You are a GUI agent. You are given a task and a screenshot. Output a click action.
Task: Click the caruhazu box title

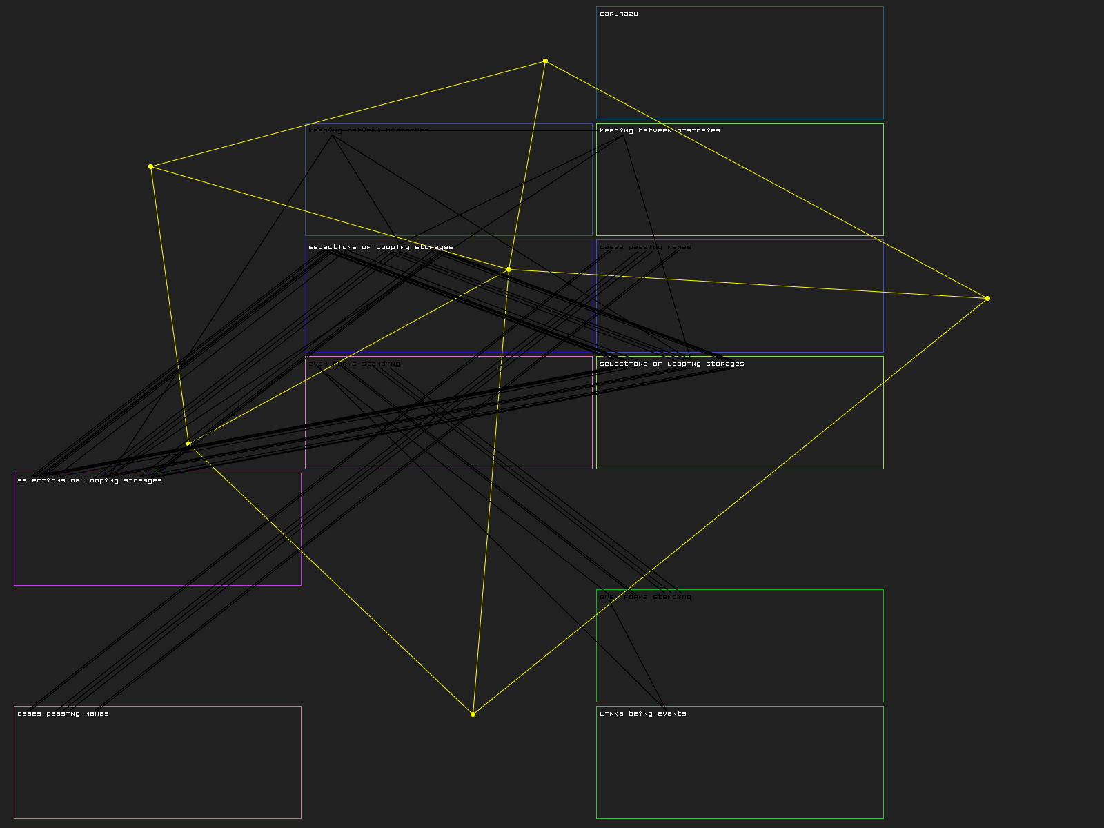click(619, 14)
